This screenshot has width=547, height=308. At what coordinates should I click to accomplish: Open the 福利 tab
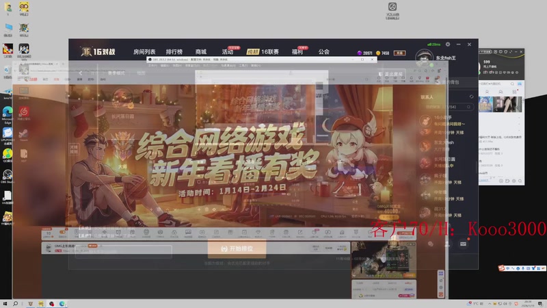[x=297, y=52]
